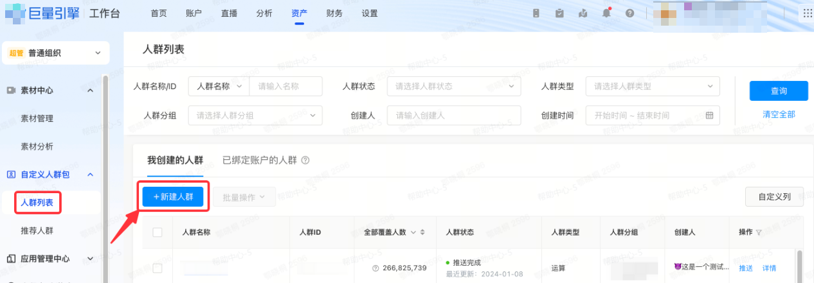Click the 推送完成 status text

(x=466, y=263)
